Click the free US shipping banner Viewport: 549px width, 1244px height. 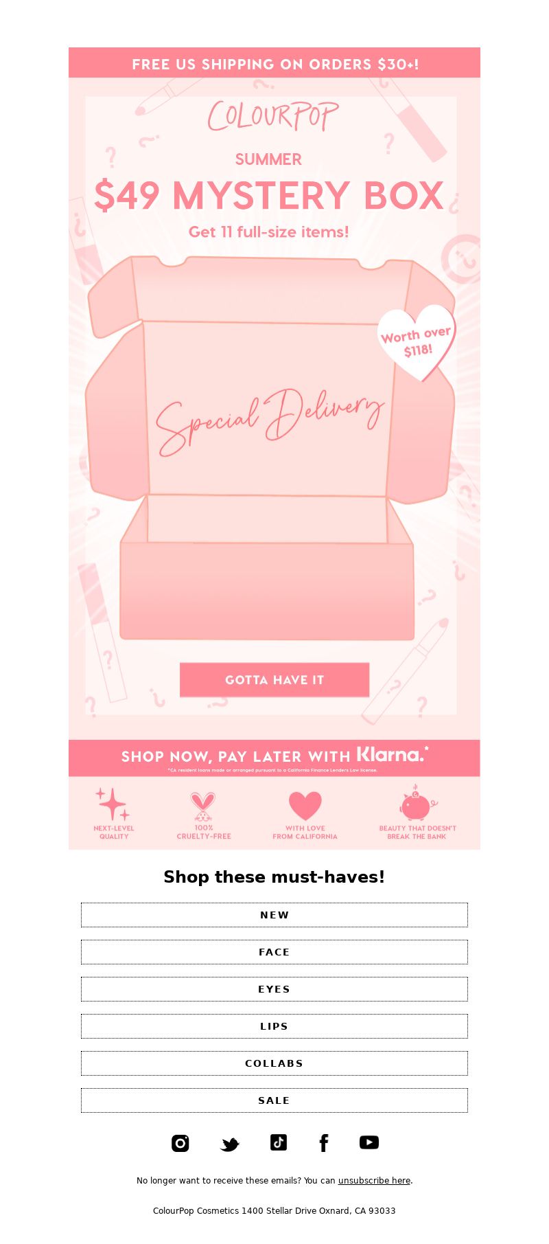point(274,63)
